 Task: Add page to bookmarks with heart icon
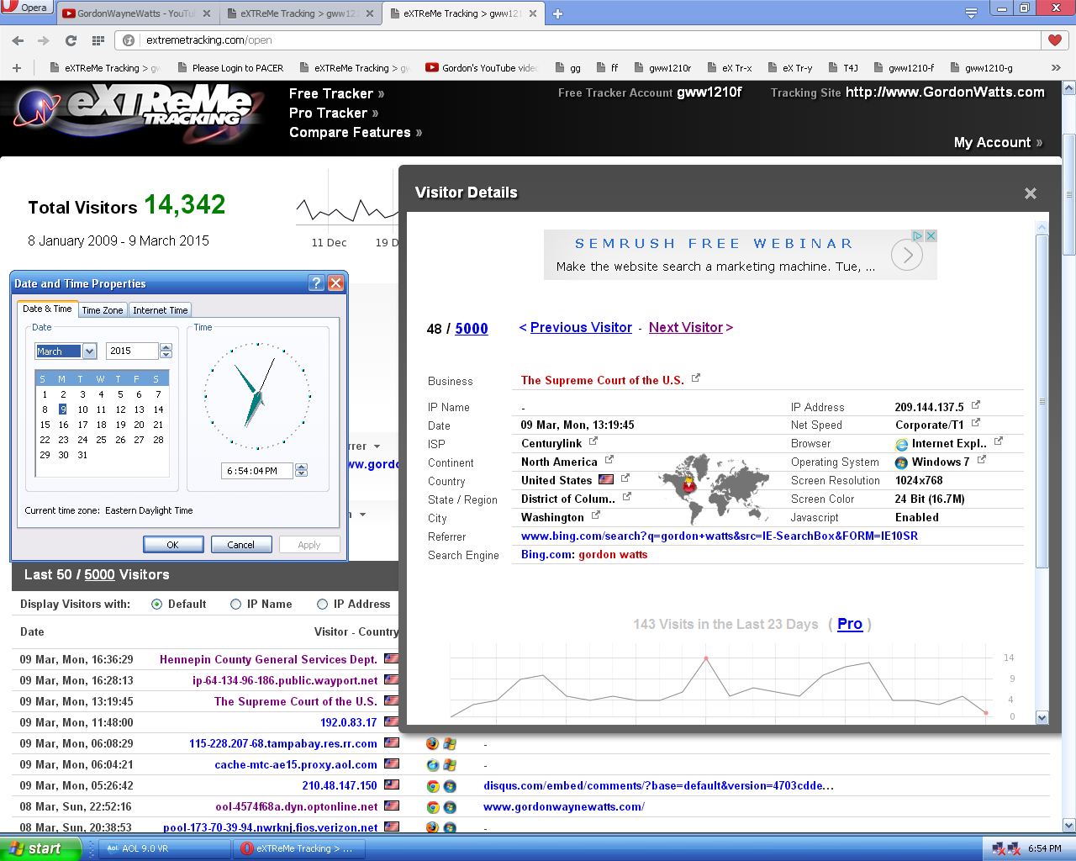[1055, 40]
